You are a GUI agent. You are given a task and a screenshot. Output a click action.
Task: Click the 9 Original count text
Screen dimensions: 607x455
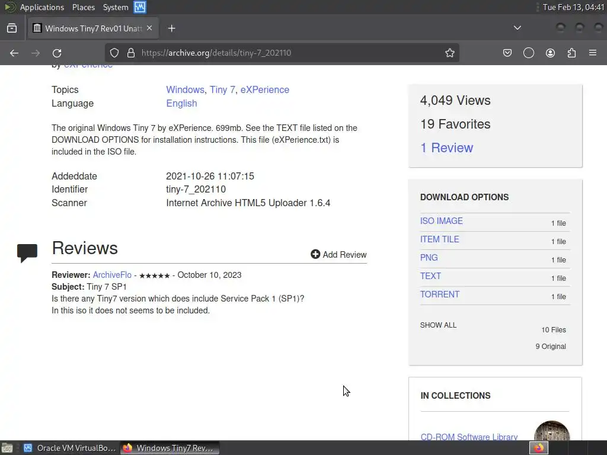551,347
